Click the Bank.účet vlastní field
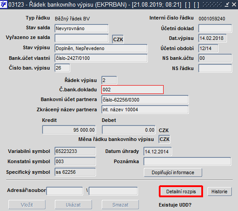Viewport: 238px width, 211px height. (x=101, y=58)
